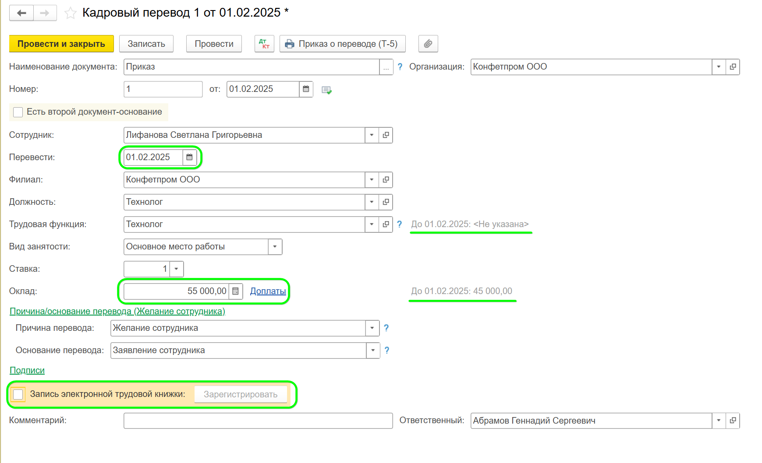Viewport: 762px width, 463px height.
Task: Open attached files with paperclip icon
Action: point(428,44)
